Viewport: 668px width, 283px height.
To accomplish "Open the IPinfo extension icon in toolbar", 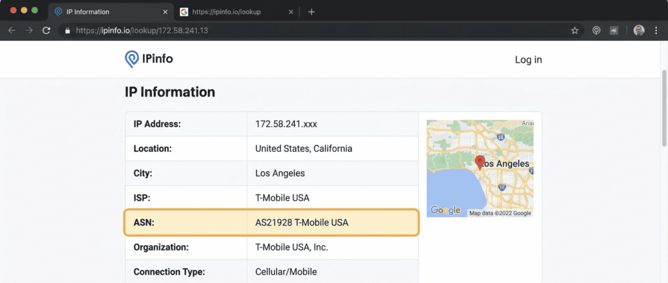I will [596, 31].
